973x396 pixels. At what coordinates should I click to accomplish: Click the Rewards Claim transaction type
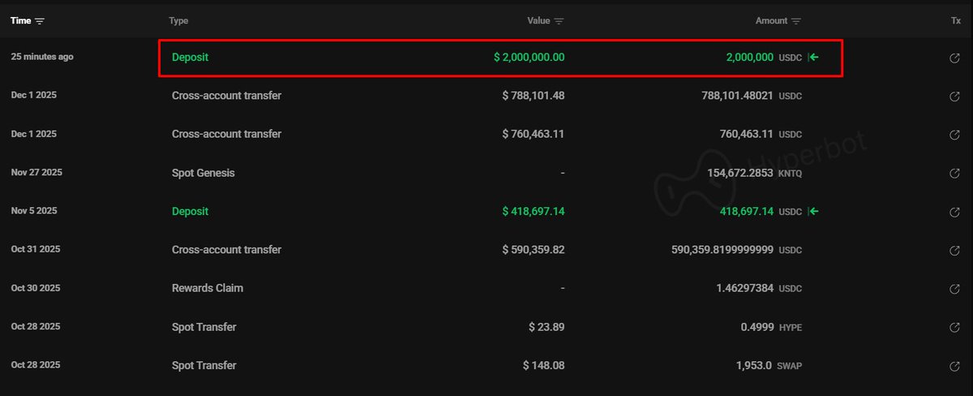point(207,288)
